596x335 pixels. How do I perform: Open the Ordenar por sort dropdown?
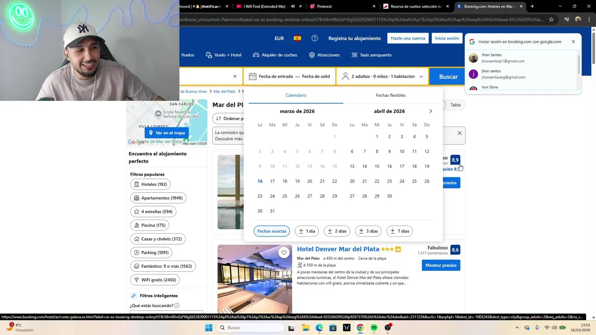point(228,118)
